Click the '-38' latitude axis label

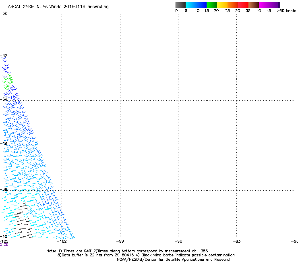[x=4, y=189]
